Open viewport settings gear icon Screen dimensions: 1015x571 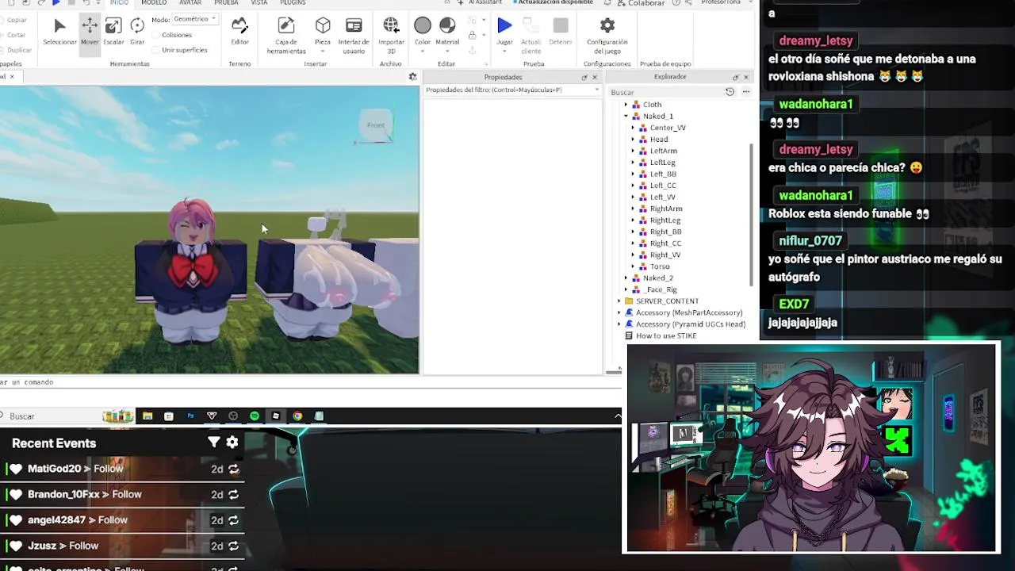coord(412,77)
